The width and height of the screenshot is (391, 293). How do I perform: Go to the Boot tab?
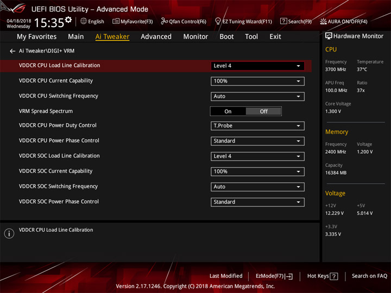pyautogui.click(x=226, y=37)
